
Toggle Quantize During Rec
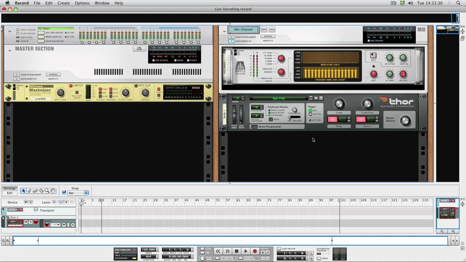(x=241, y=258)
